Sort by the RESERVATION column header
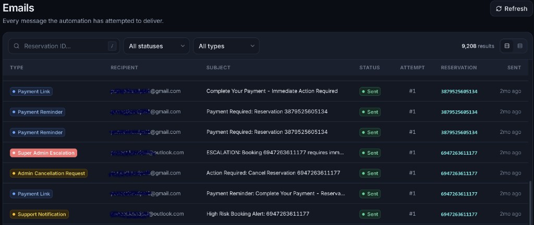 [x=459, y=68]
